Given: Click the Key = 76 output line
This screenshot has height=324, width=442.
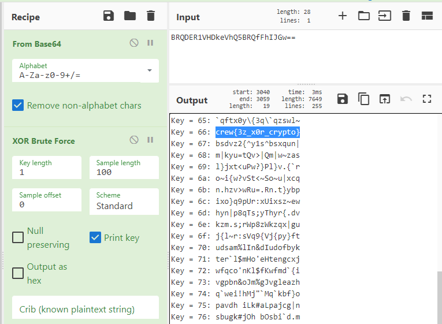Looking at the screenshot, I should (x=235, y=317).
